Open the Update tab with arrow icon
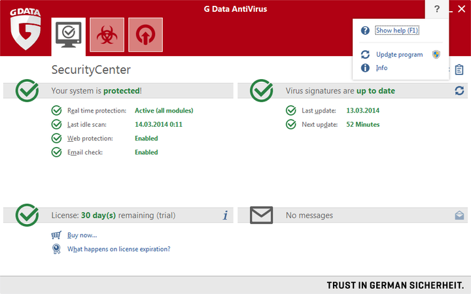 coord(145,35)
